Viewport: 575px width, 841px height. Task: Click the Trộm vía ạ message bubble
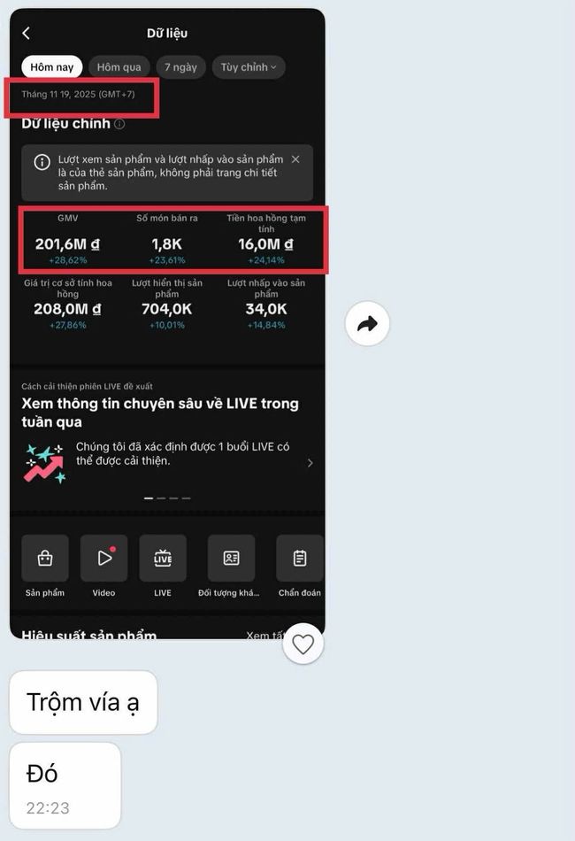(x=83, y=702)
